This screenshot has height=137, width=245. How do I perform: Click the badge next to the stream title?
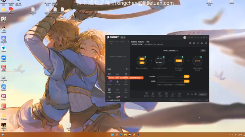(148, 42)
